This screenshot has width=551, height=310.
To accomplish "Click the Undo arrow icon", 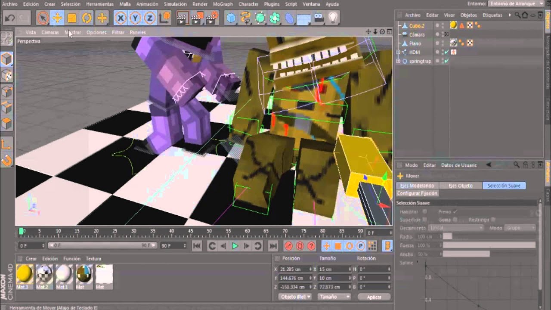I will (x=9, y=18).
